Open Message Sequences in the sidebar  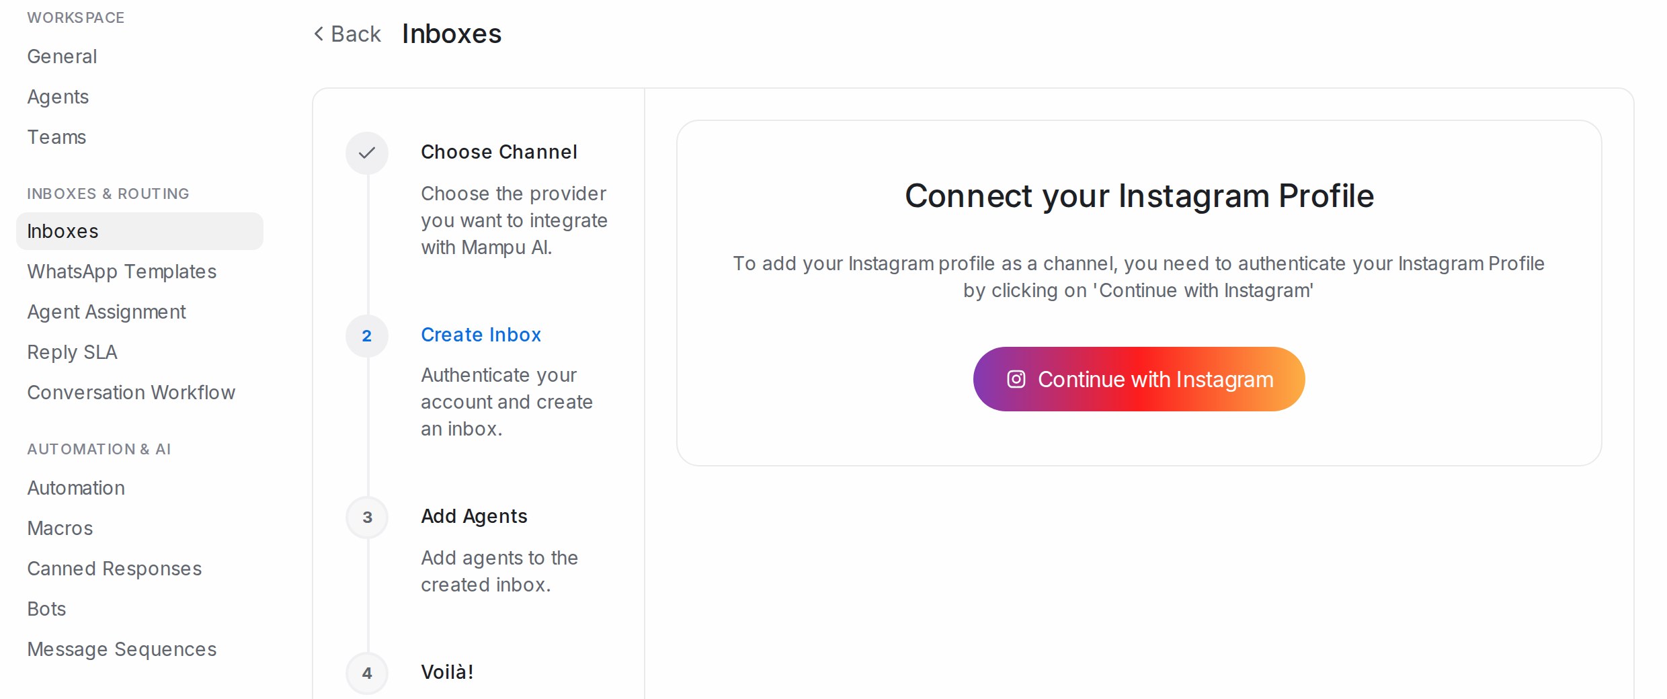(x=140, y=649)
